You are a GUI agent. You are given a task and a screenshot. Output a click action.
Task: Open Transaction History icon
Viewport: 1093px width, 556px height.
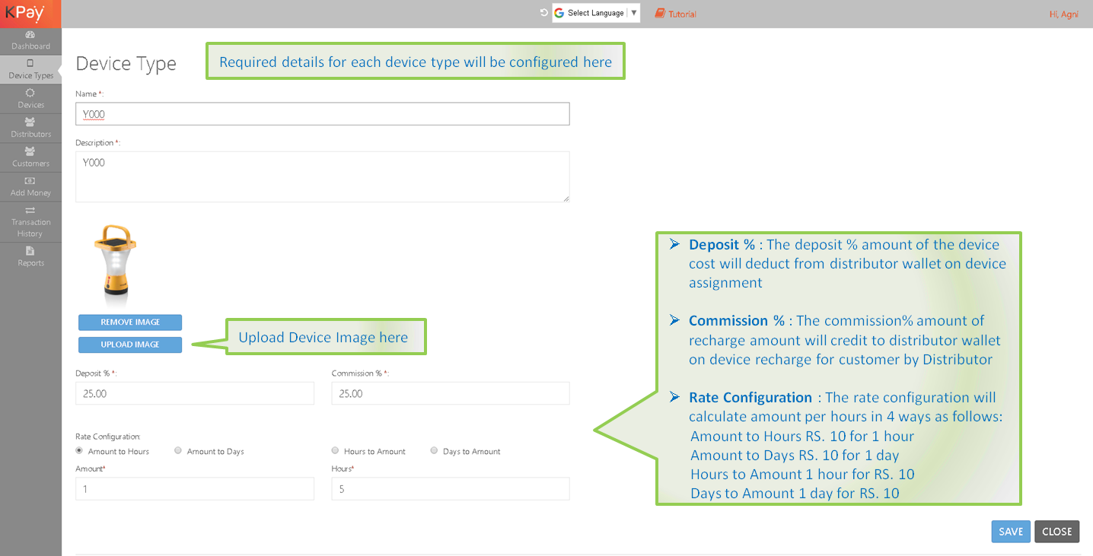click(x=30, y=211)
